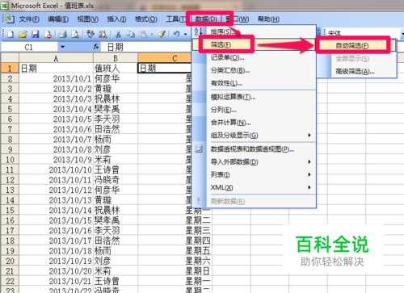Click the 星期五 cell in row 19
The width and height of the screenshot is (404, 293).
pos(175,251)
